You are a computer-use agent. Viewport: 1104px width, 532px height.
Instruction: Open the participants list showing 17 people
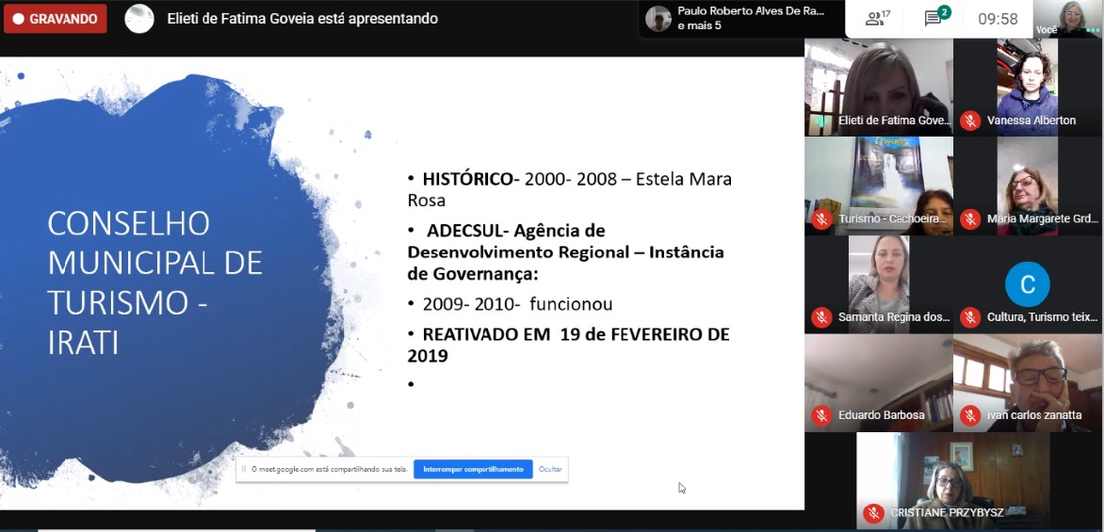coord(878,18)
